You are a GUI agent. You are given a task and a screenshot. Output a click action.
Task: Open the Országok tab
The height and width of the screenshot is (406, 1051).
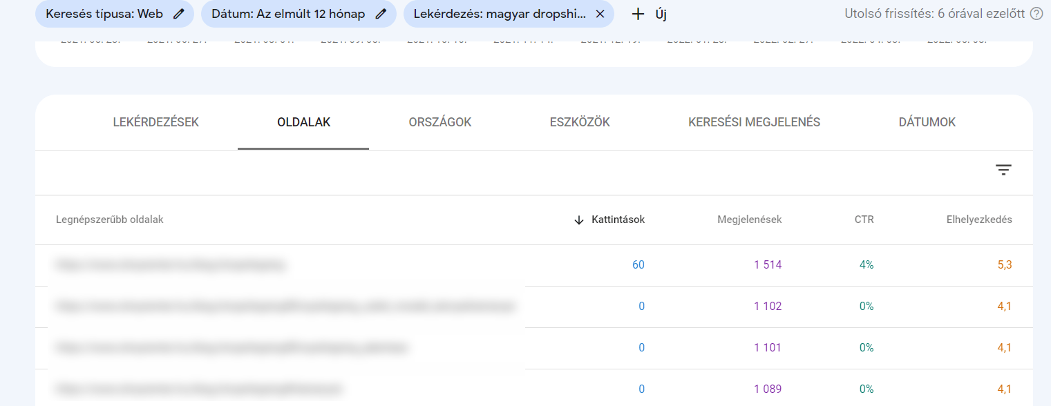point(440,122)
